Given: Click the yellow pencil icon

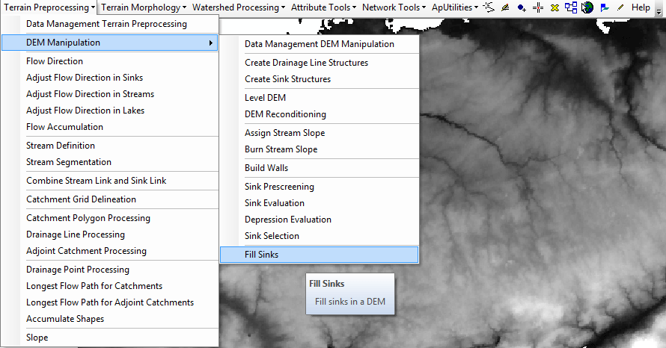Looking at the screenshot, I should tap(620, 7).
